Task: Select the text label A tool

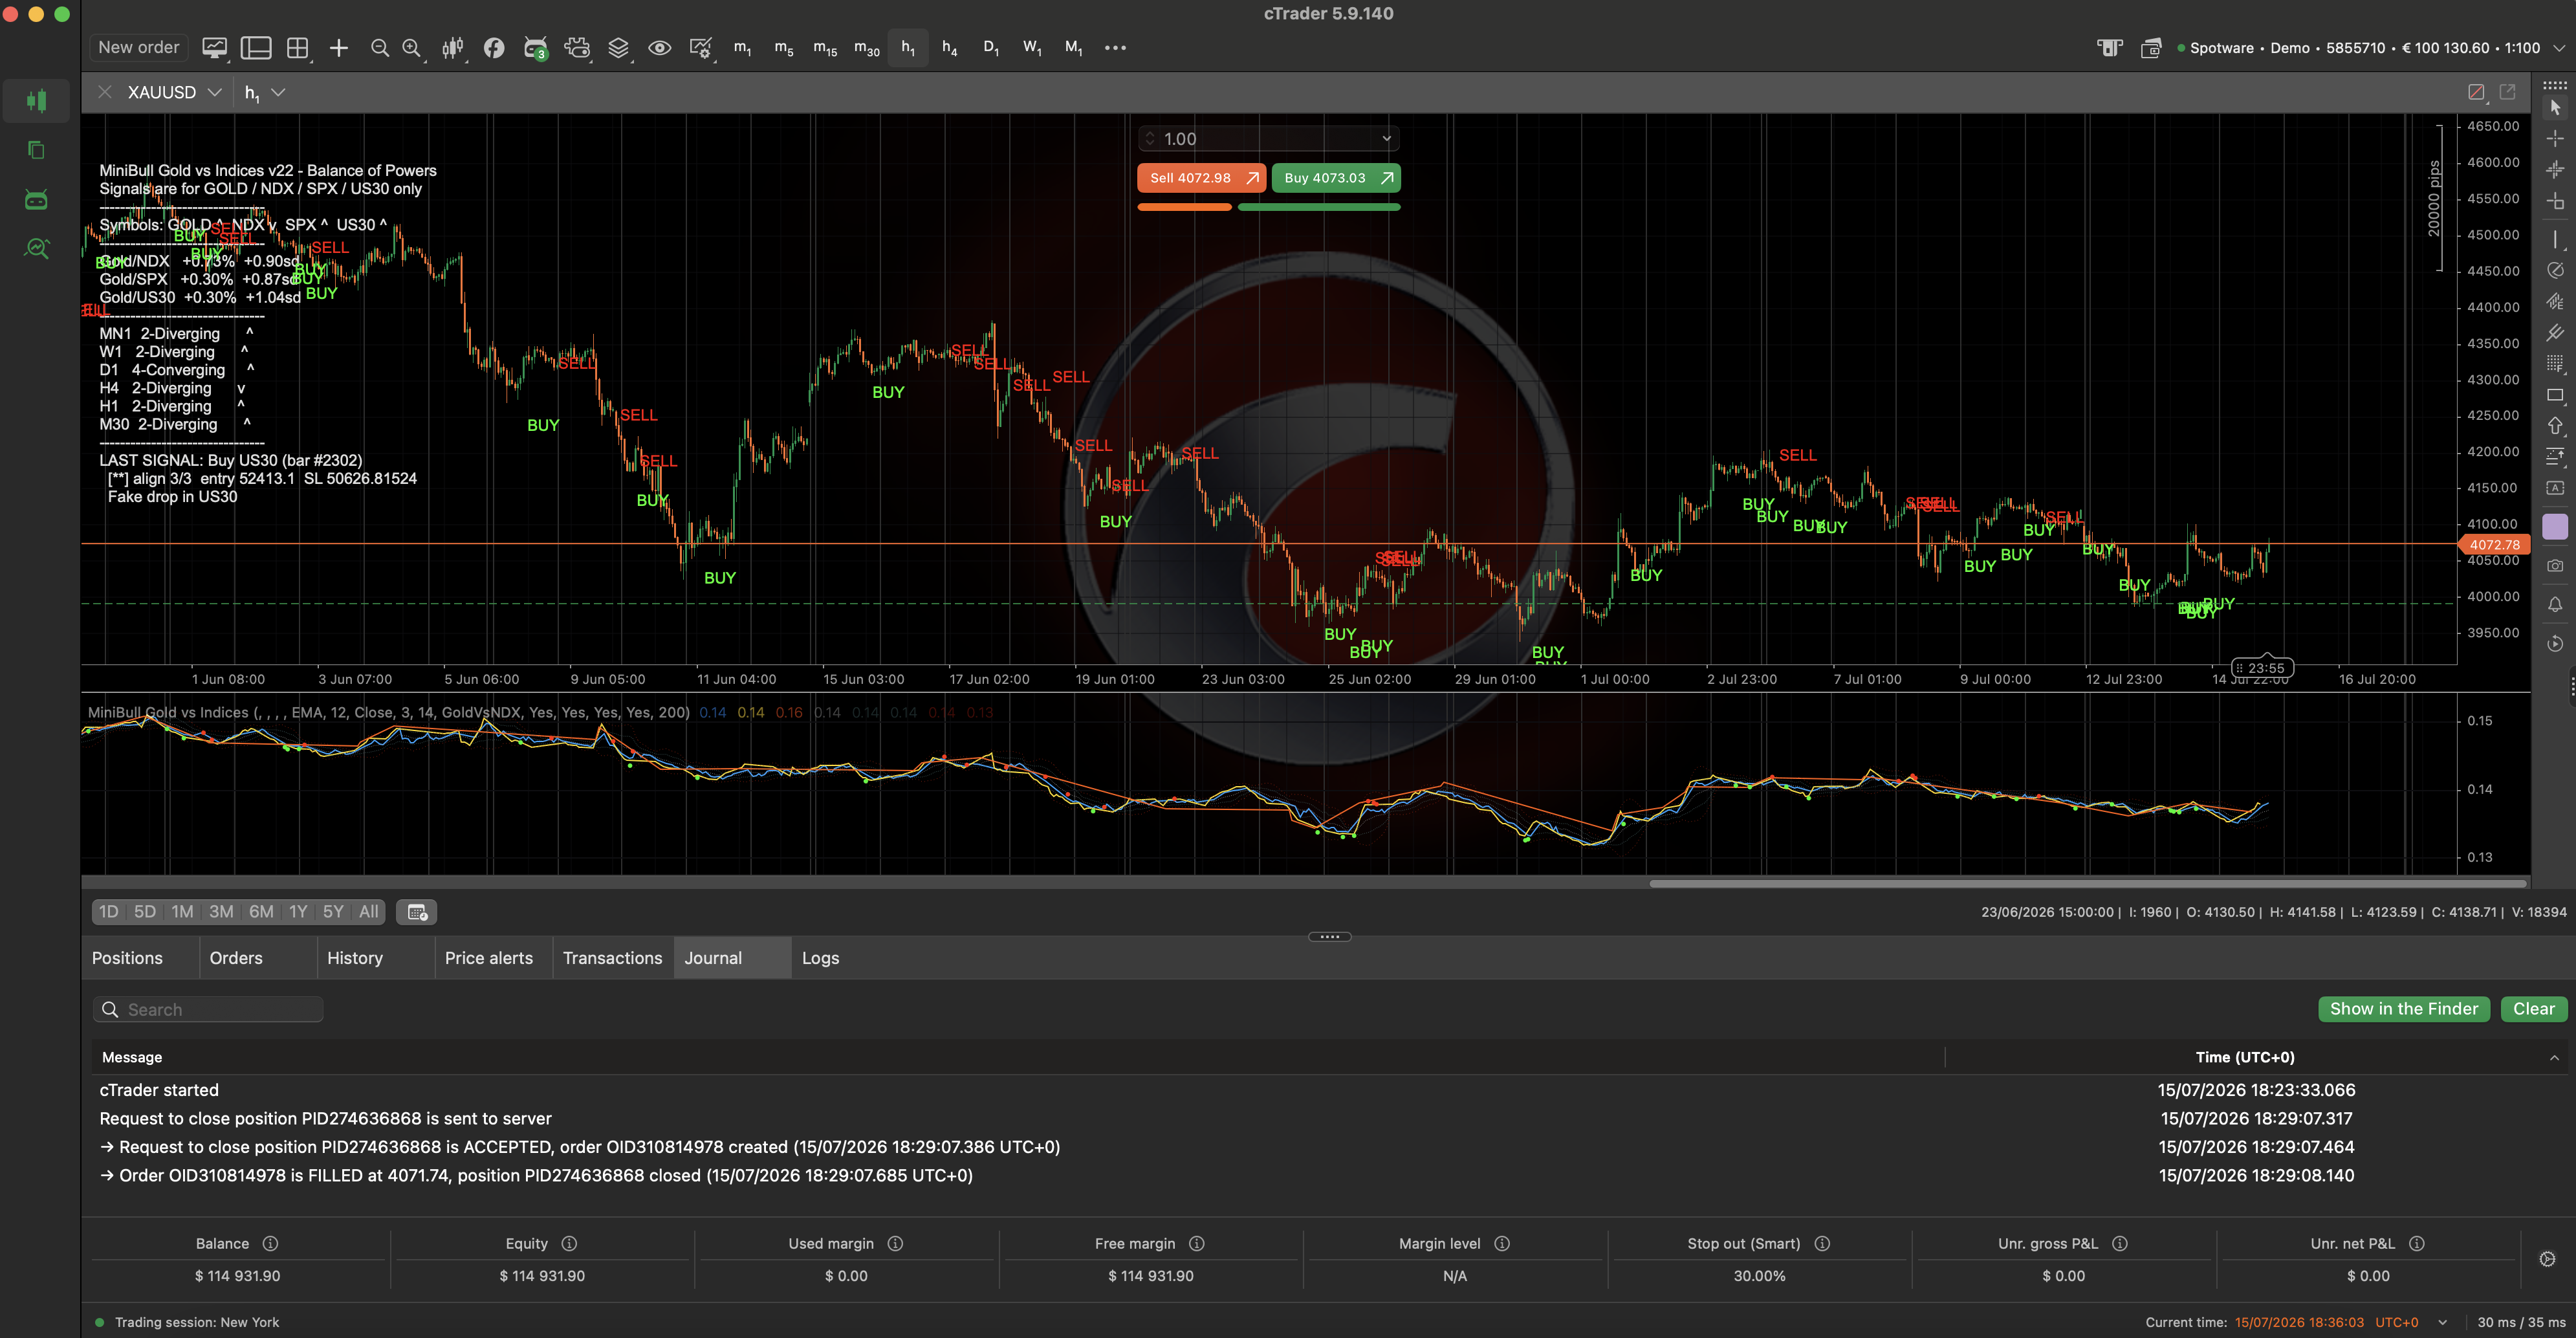Action: point(2555,488)
